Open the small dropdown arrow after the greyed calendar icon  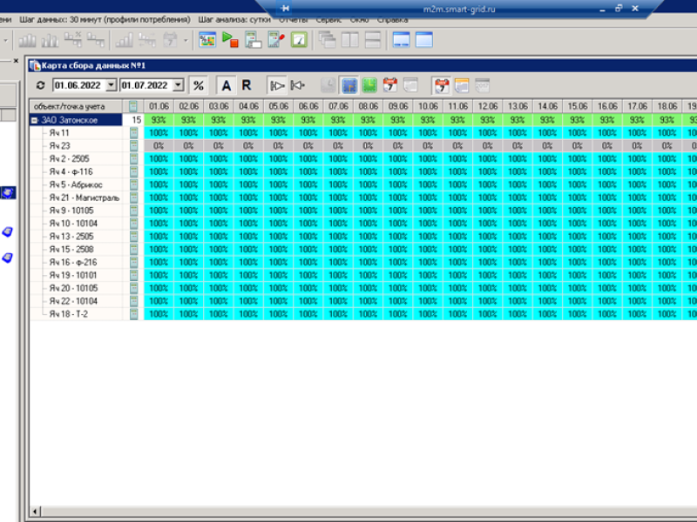click(186, 40)
